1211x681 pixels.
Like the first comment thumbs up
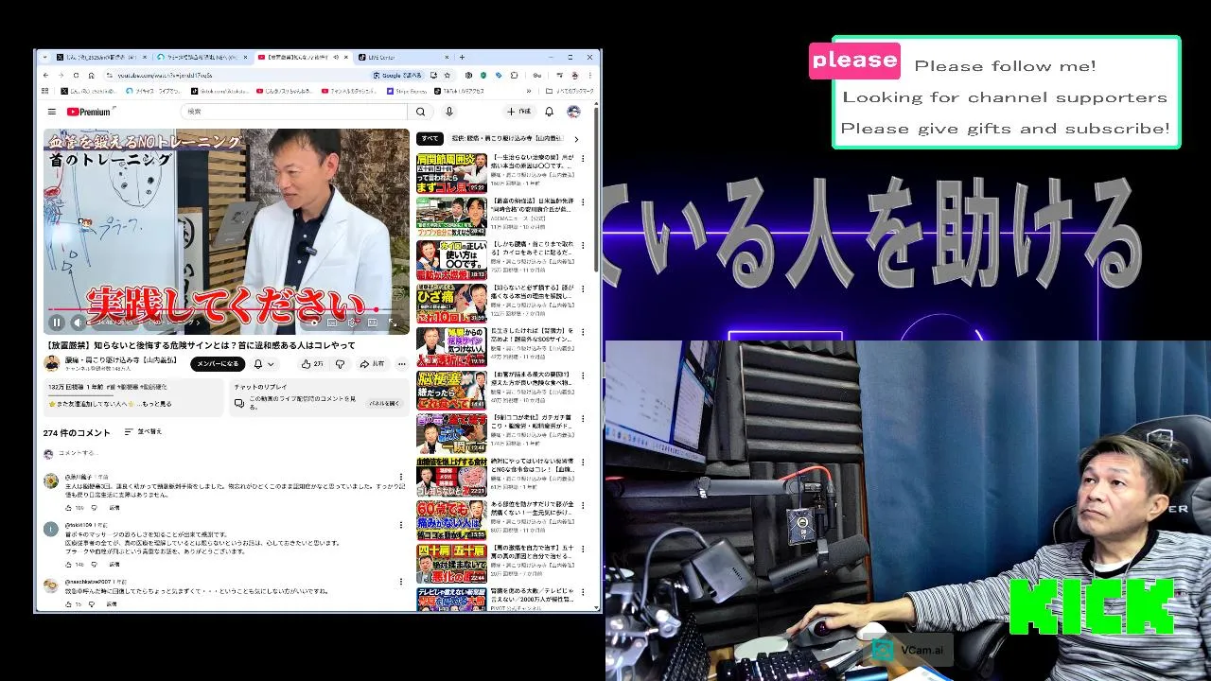pos(68,508)
